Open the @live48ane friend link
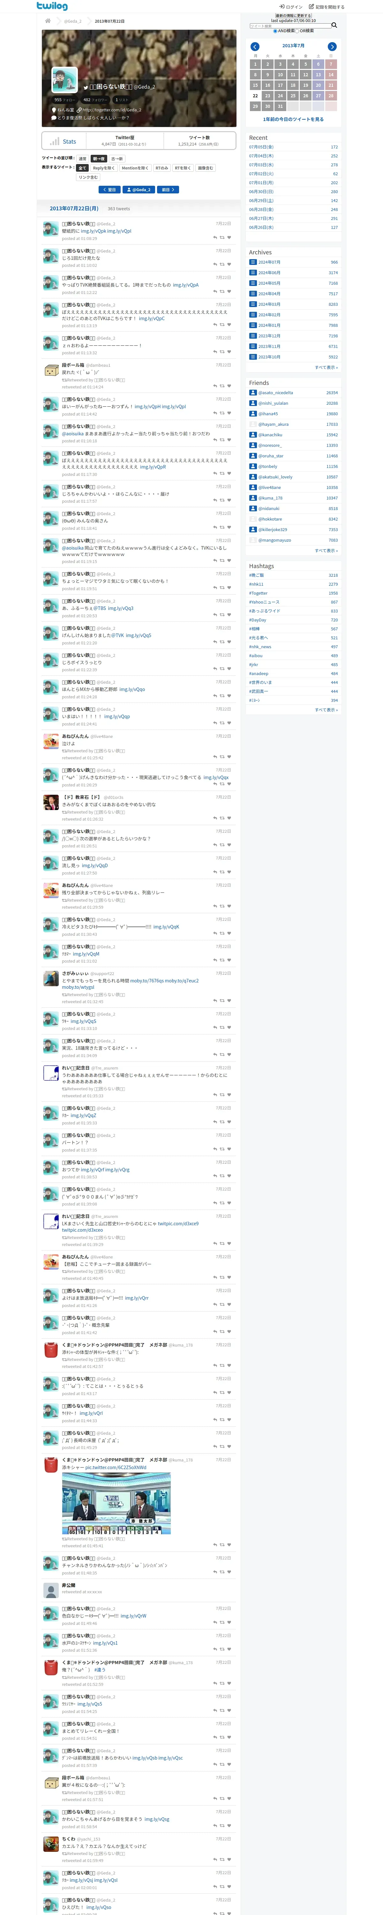The image size is (383, 1915). pyautogui.click(x=270, y=488)
